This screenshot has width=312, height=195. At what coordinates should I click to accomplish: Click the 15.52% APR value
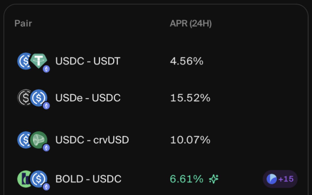coord(190,98)
